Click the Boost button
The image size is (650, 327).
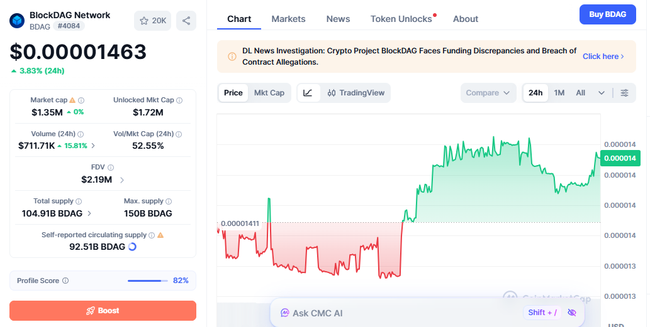103,311
